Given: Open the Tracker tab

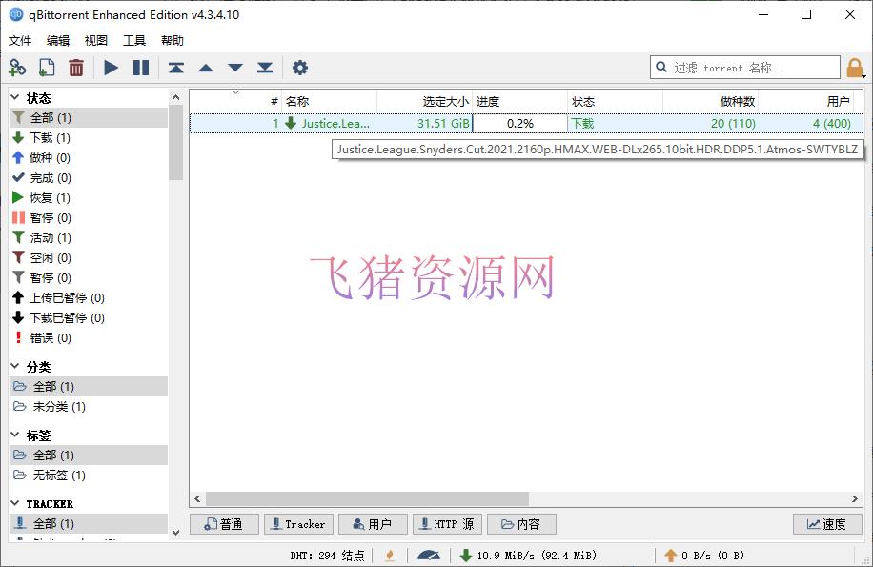Looking at the screenshot, I should [x=298, y=524].
